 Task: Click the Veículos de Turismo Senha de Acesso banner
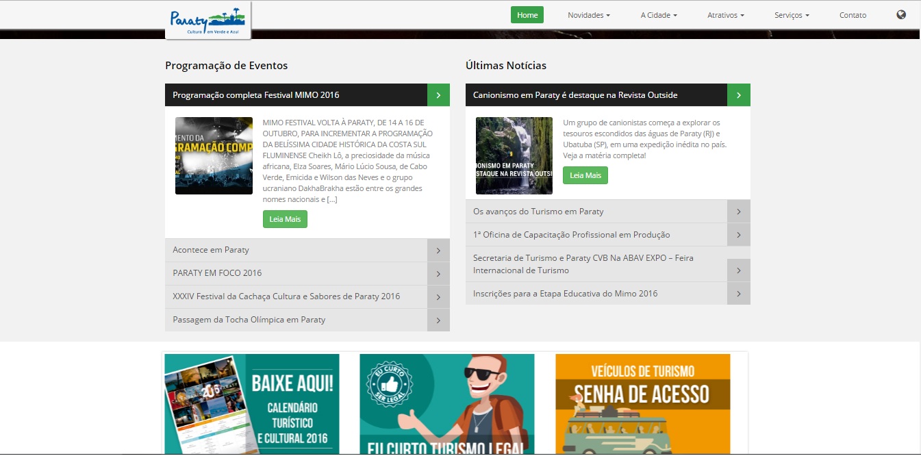(642, 403)
